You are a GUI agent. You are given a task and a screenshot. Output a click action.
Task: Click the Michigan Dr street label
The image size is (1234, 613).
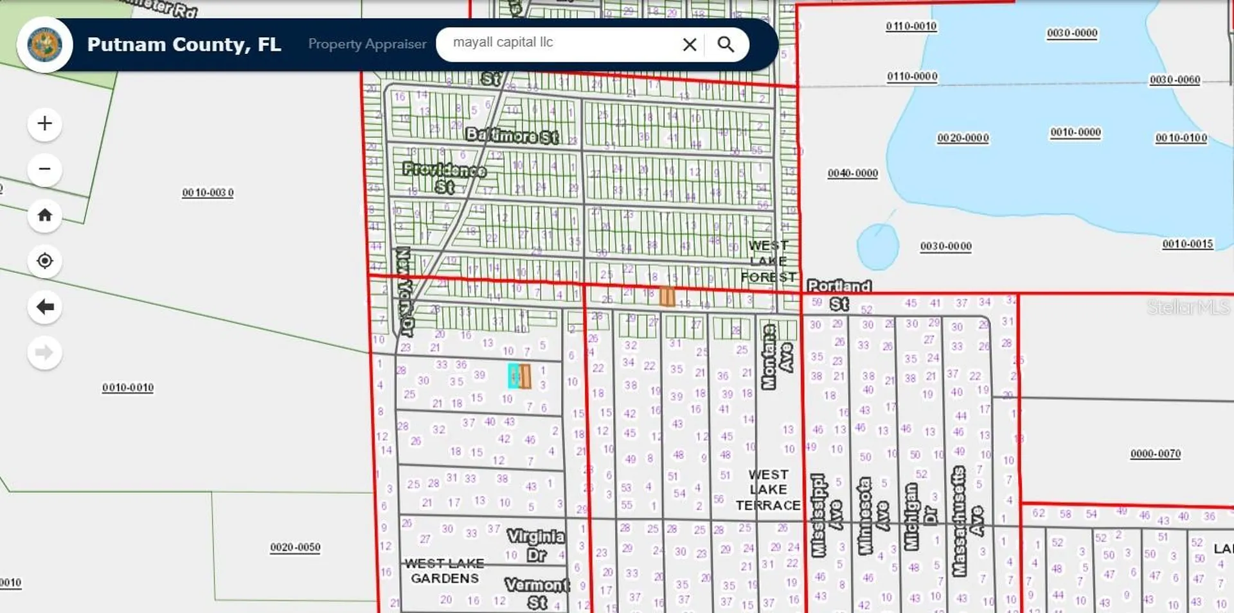coord(920,517)
